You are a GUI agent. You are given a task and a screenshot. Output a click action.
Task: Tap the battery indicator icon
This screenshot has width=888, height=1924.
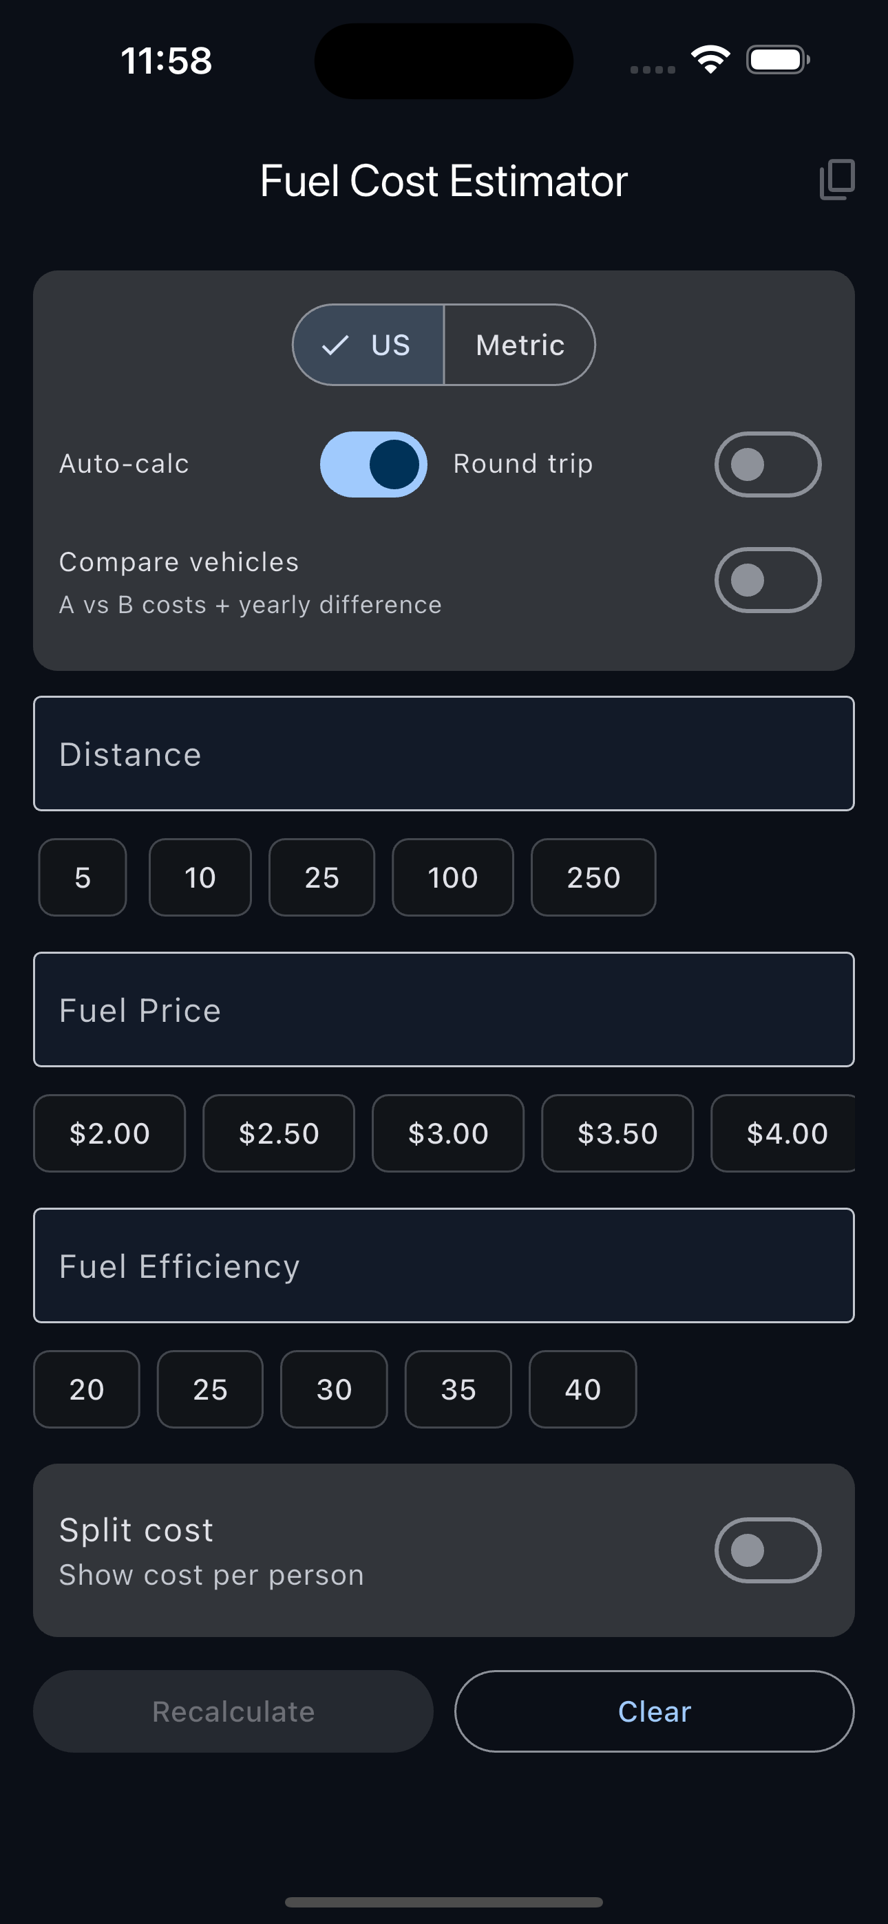click(x=777, y=60)
